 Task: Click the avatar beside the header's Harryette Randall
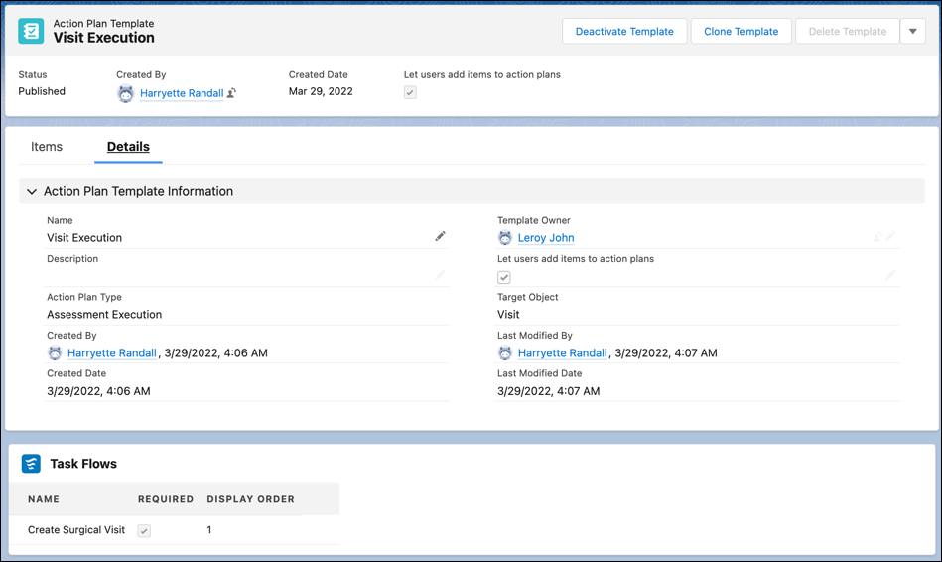pyautogui.click(x=125, y=93)
